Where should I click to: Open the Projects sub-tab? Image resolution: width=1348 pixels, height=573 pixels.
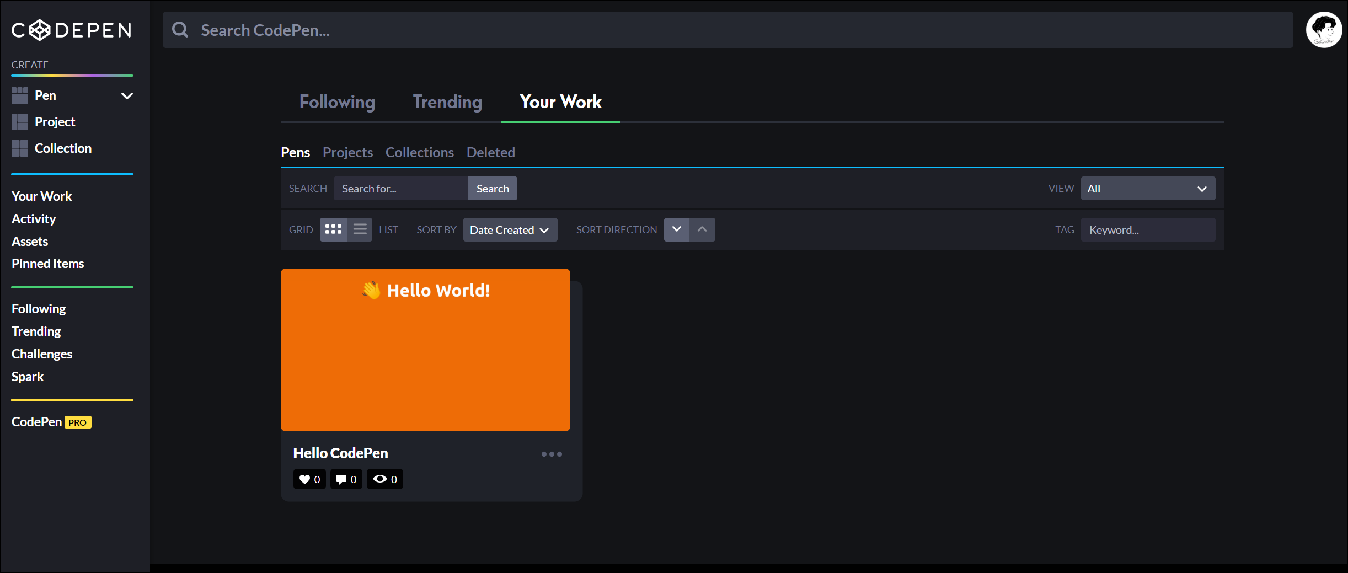click(x=347, y=152)
